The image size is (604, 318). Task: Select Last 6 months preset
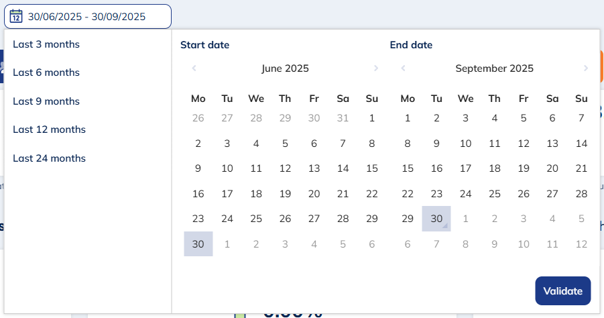coord(46,72)
